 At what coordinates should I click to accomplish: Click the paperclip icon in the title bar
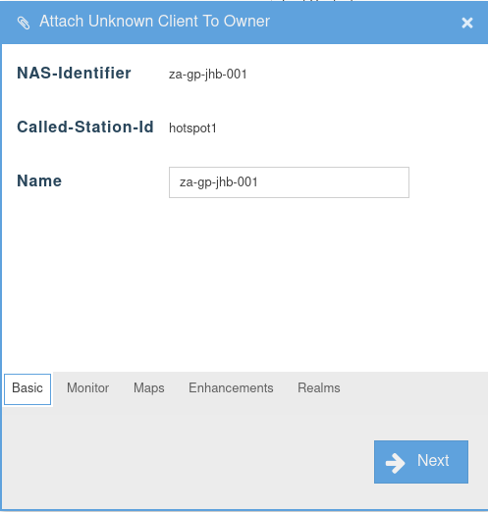pyautogui.click(x=24, y=23)
